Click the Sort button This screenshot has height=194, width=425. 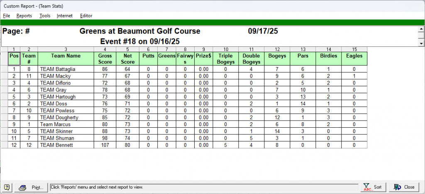373,187
